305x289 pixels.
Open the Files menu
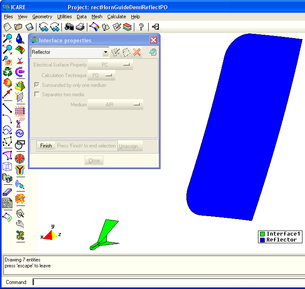point(8,17)
